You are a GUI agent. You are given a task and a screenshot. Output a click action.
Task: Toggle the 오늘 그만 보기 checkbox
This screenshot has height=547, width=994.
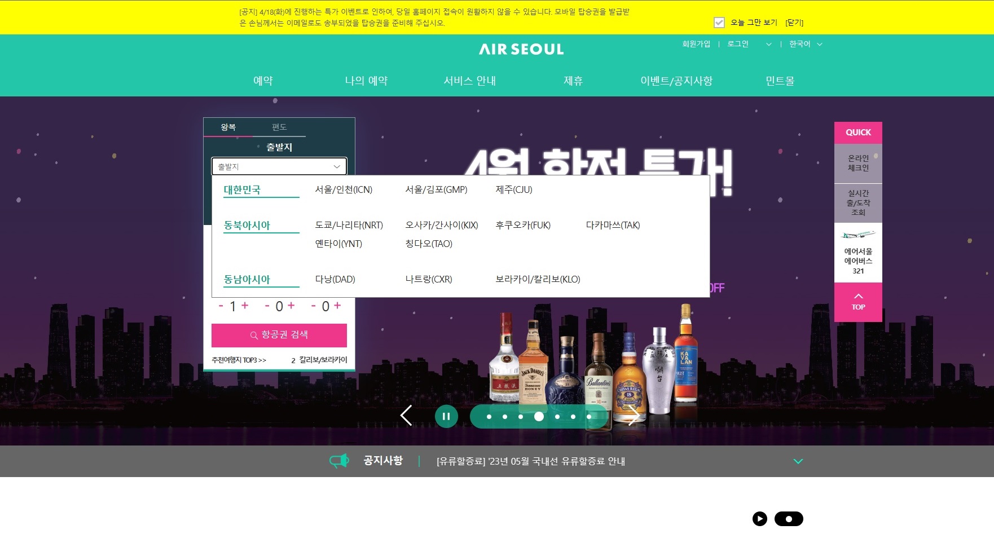pyautogui.click(x=719, y=23)
